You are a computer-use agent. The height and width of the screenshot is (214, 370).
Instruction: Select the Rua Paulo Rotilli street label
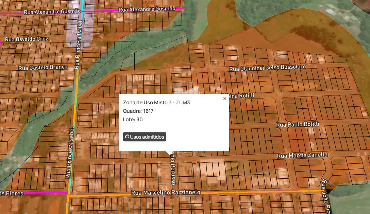[x=298, y=125]
